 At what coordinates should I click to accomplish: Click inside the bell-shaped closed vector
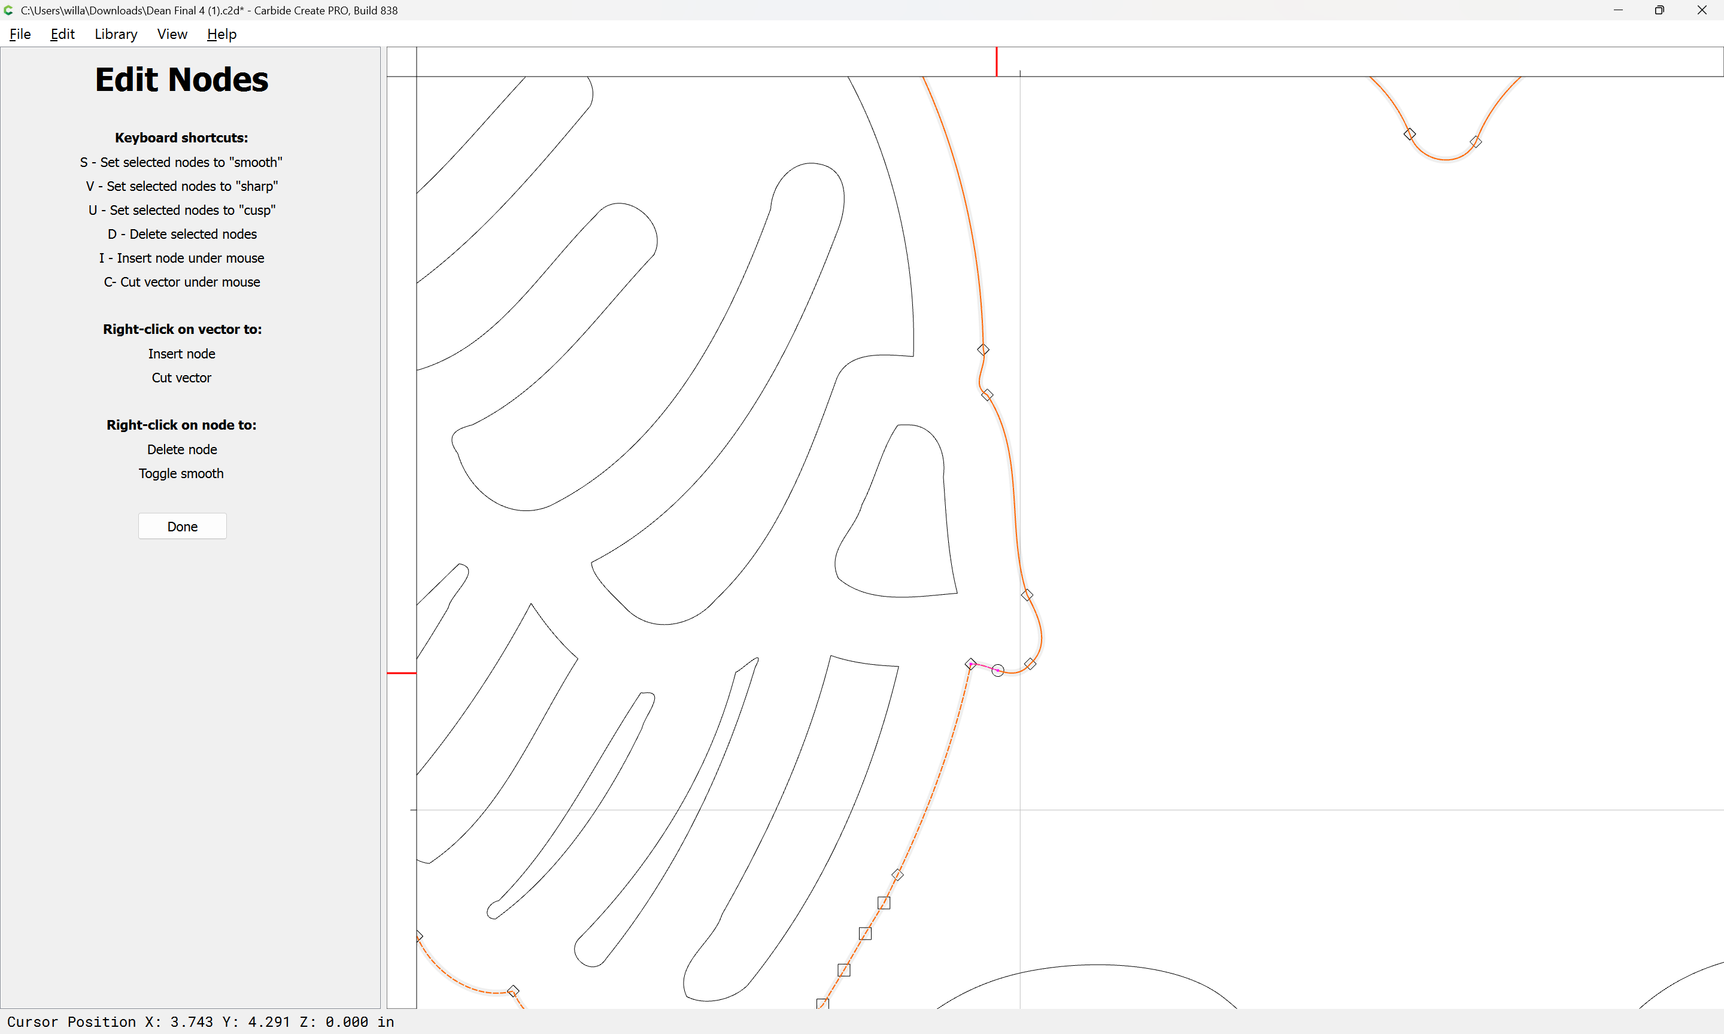point(906,530)
